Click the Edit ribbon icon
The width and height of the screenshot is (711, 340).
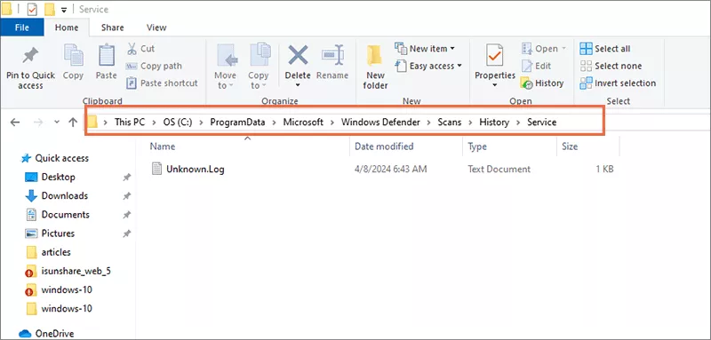527,66
